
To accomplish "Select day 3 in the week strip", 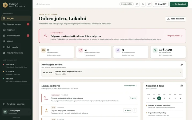I will coord(175,98).
